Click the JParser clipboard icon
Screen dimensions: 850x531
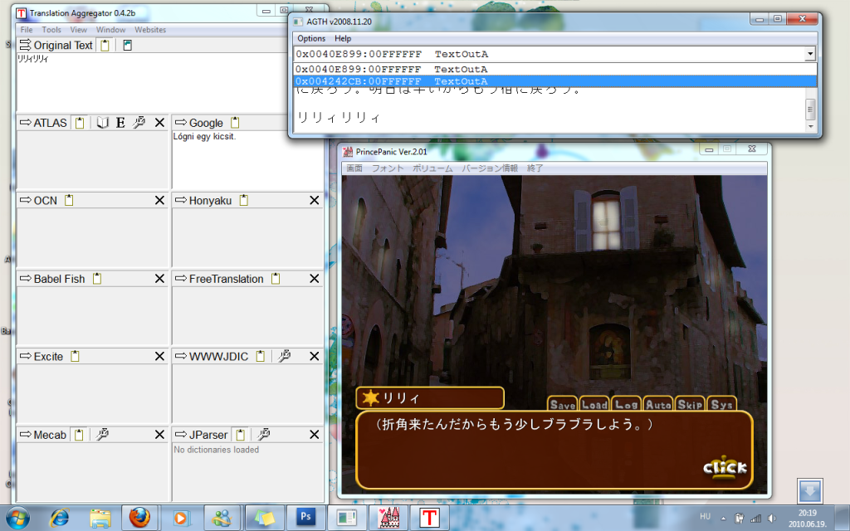point(239,434)
